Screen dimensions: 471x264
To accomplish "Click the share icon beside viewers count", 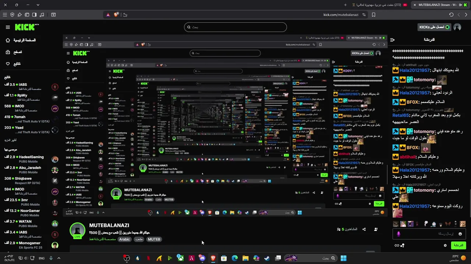I will [x=364, y=229].
